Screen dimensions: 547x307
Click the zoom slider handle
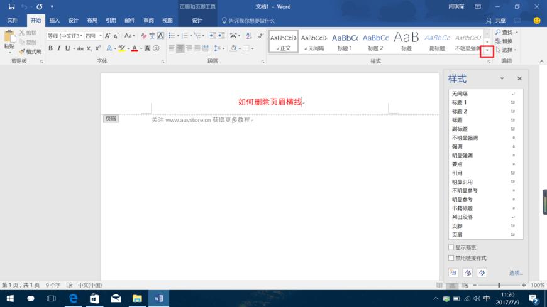(499, 285)
